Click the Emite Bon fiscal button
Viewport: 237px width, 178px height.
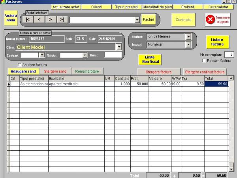[150, 59]
